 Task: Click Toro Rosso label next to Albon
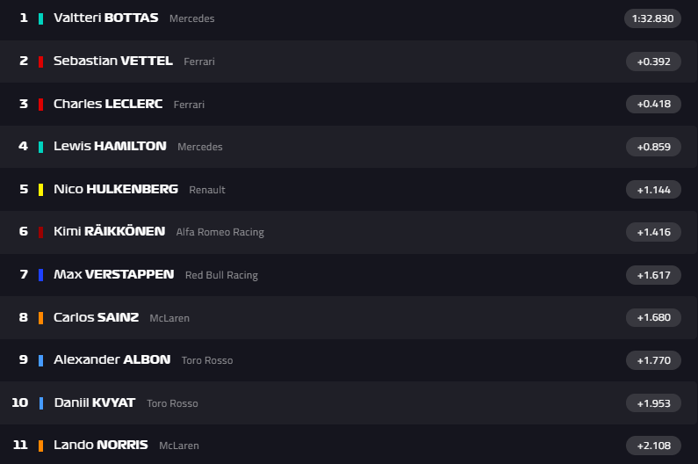(x=207, y=360)
